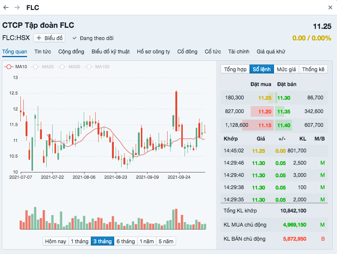
Task: Select the Sổ lệnh view
Action: 262,69
